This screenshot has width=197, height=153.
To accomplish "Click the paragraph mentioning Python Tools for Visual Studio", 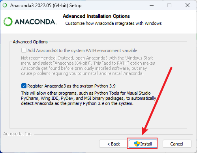I will tap(88, 98).
